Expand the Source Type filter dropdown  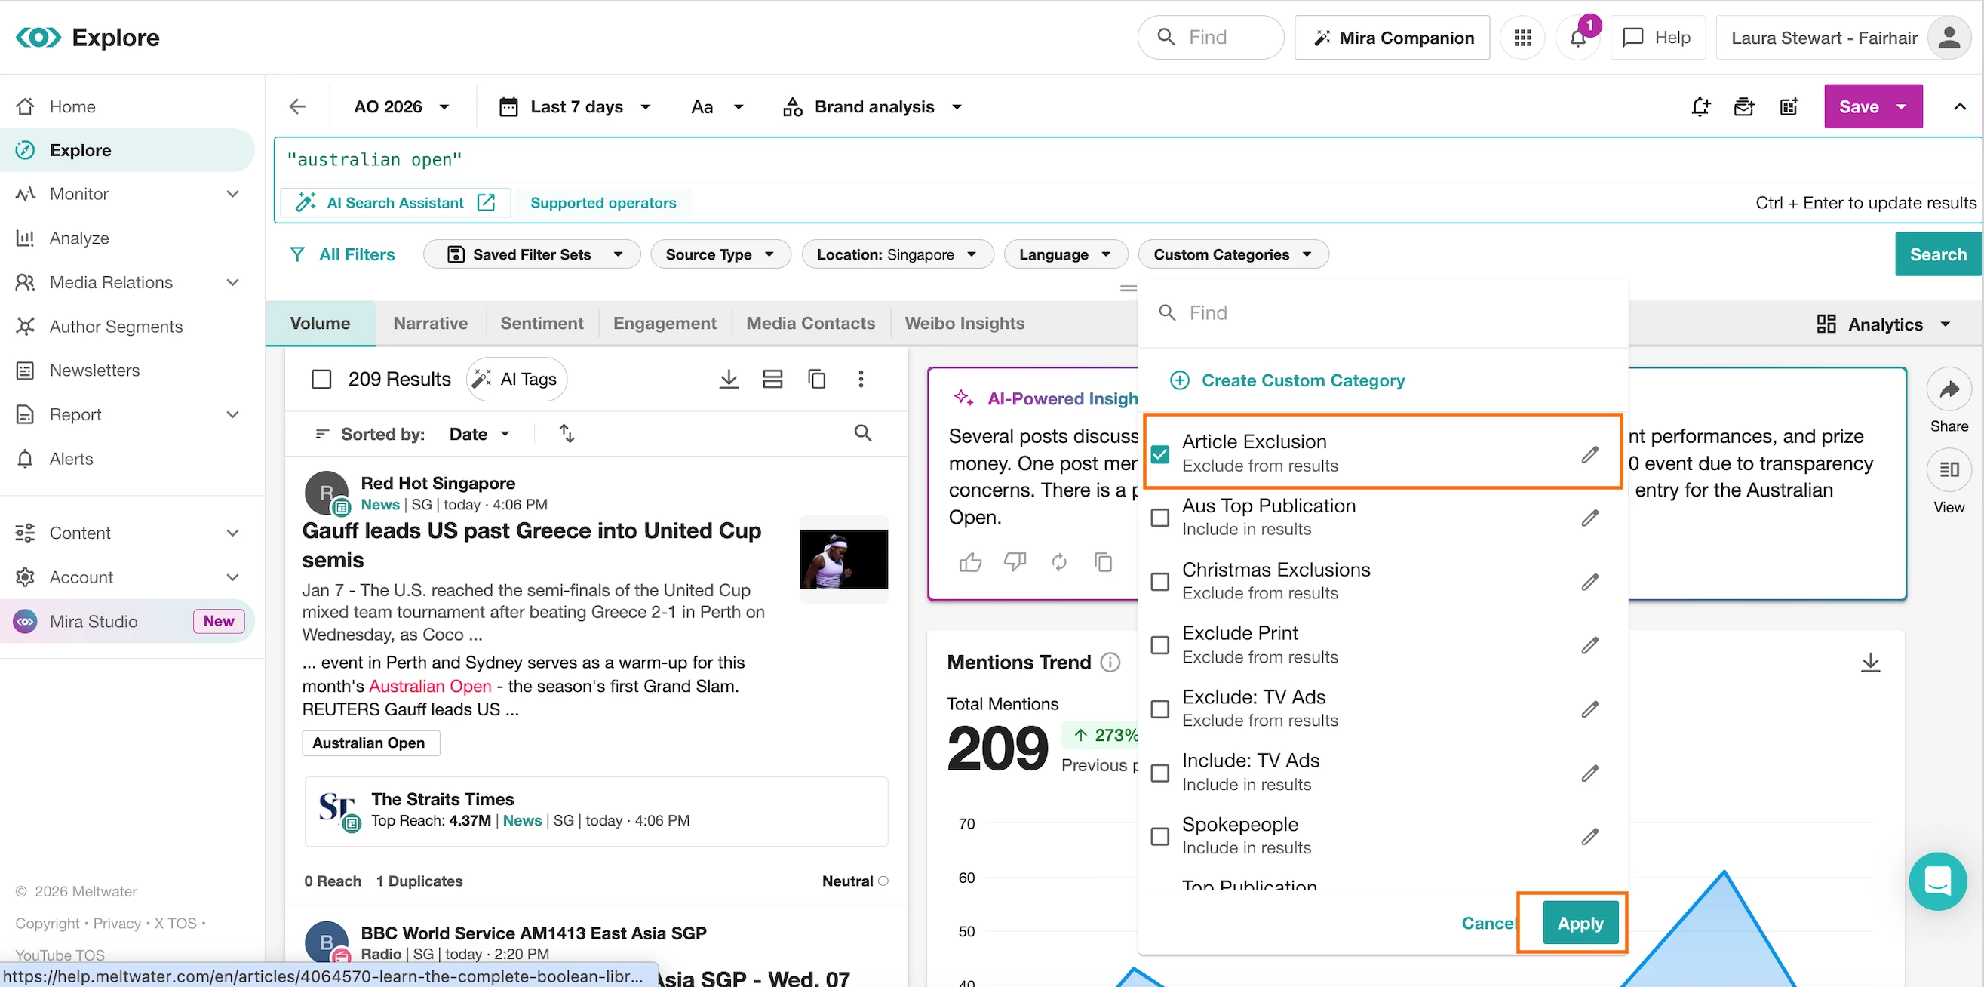(720, 254)
